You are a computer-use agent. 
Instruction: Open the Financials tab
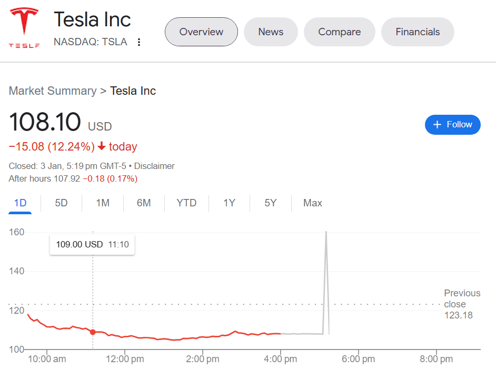(x=418, y=32)
